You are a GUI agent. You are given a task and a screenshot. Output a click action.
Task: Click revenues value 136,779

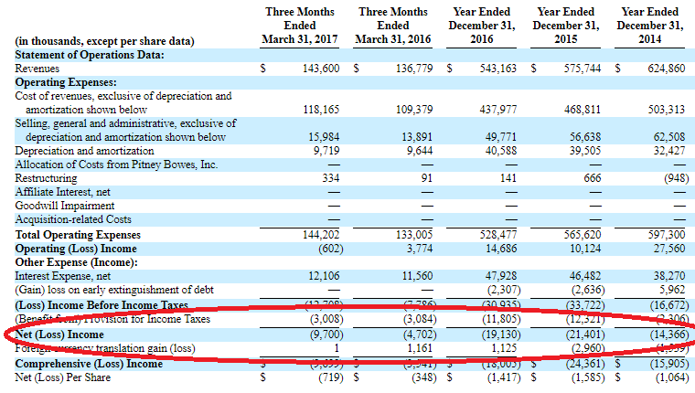414,69
